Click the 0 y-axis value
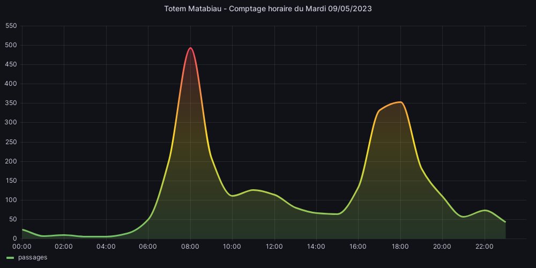Screen dimensions: 536x268 pyautogui.click(x=15, y=239)
